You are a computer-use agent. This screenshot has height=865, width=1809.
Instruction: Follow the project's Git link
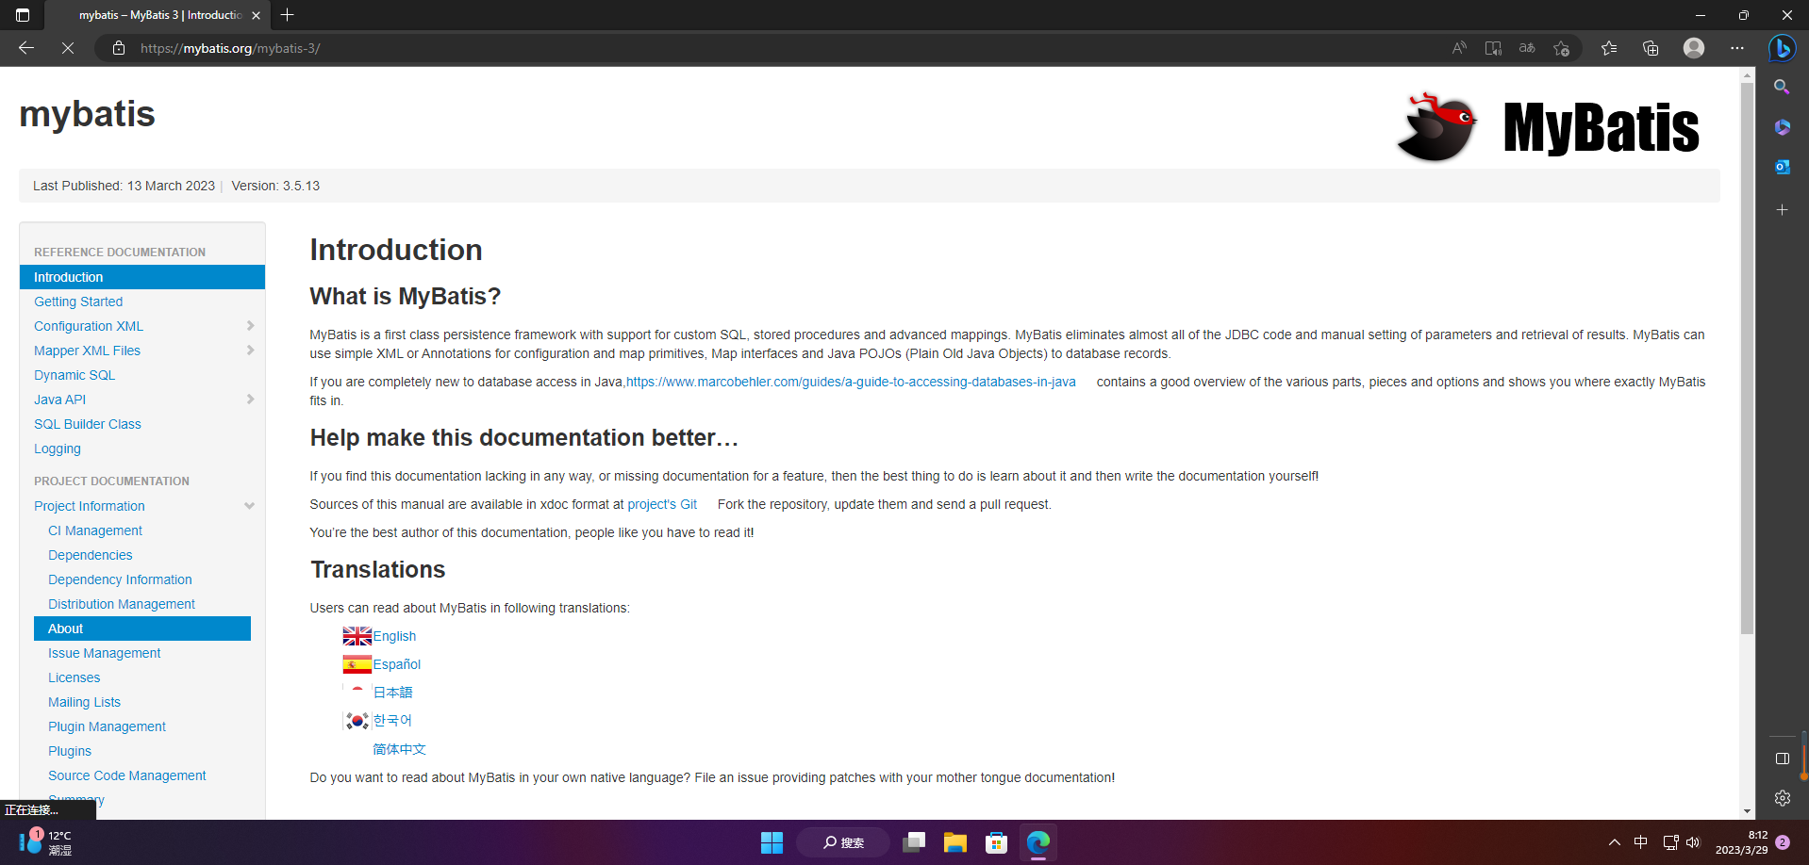(x=662, y=504)
